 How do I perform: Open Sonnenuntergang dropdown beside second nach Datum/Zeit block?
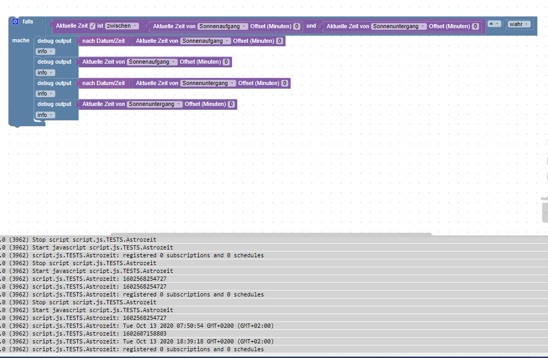[208, 83]
